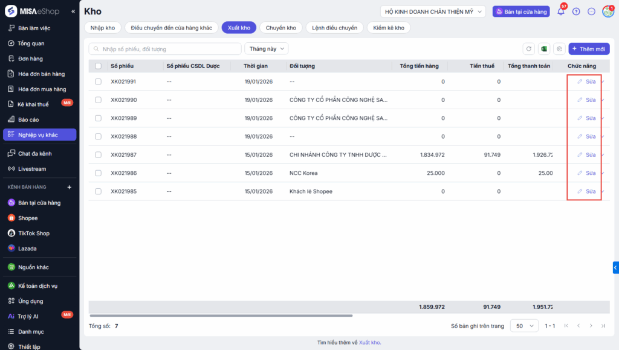Follow the "Xuất kho" link in footer
Viewport: 619px width, 350px height.
pyautogui.click(x=369, y=342)
